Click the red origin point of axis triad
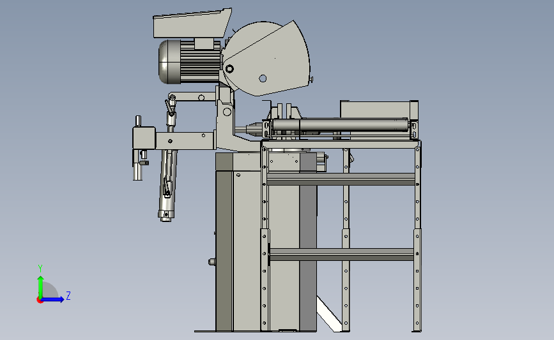Image resolution: width=554 pixels, height=340 pixels. [x=40, y=300]
